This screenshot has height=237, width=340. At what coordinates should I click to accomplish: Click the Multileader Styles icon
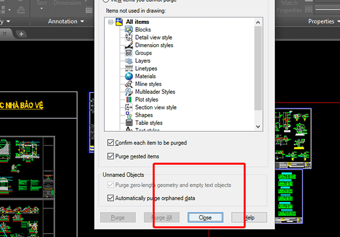(x=129, y=92)
